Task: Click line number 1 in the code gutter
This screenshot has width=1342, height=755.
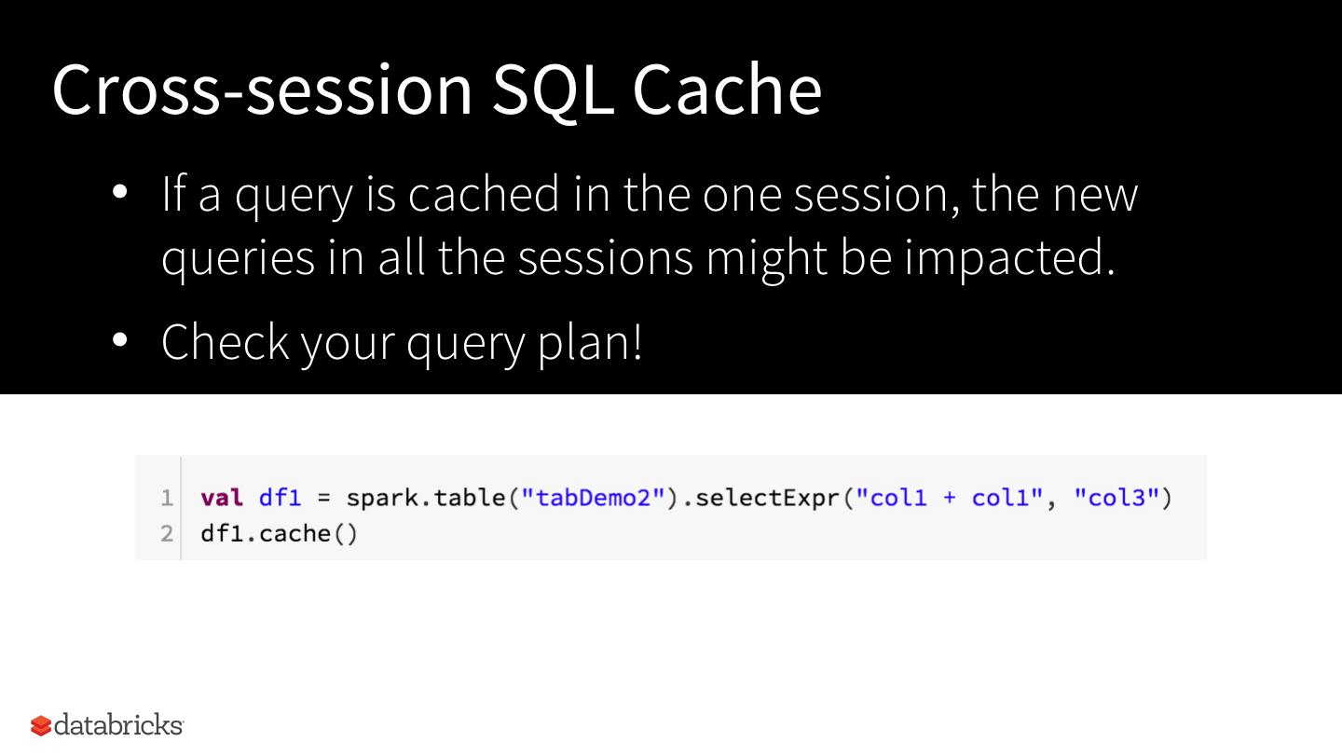Action: pyautogui.click(x=167, y=499)
